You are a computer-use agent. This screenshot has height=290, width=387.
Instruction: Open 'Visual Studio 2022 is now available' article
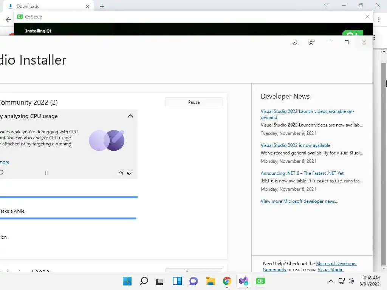click(296, 145)
